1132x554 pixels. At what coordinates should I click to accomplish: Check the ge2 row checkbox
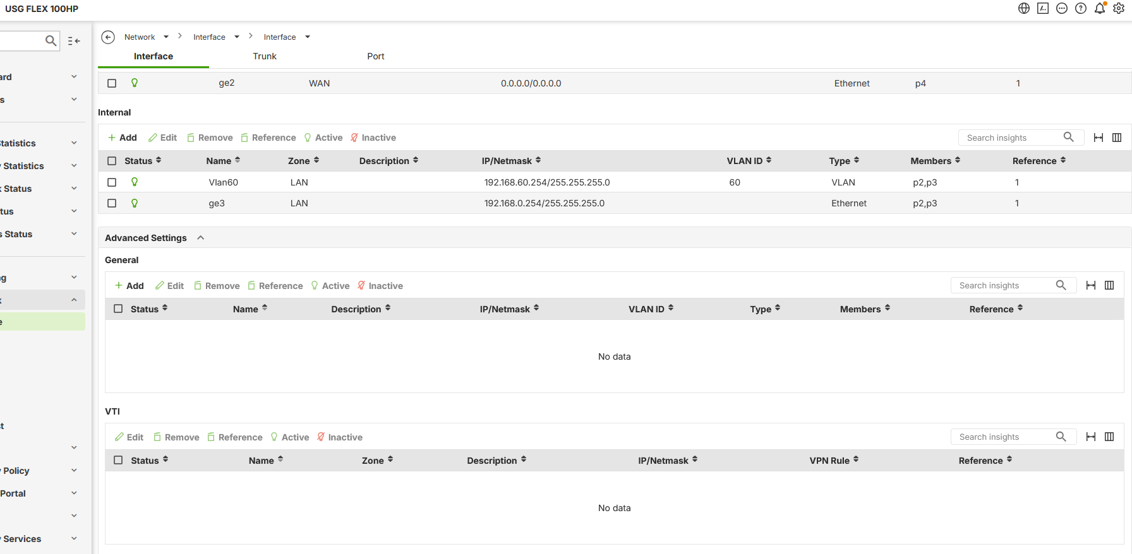112,83
